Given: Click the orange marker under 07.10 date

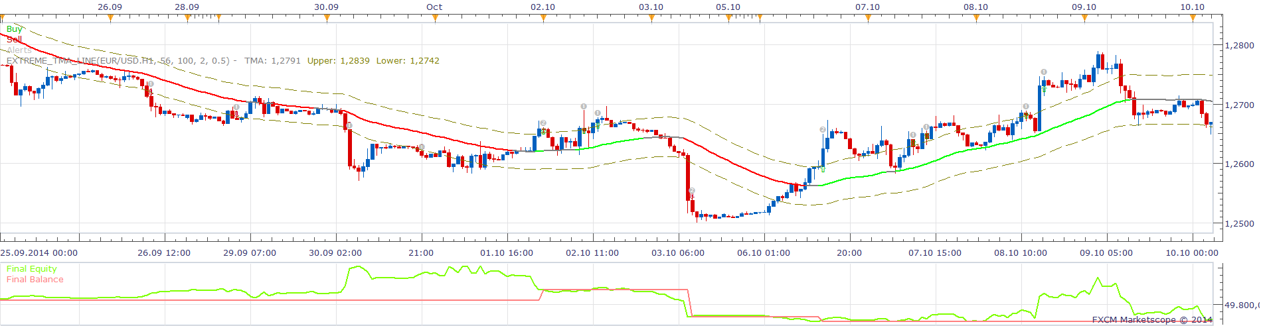Looking at the screenshot, I should click(x=868, y=19).
